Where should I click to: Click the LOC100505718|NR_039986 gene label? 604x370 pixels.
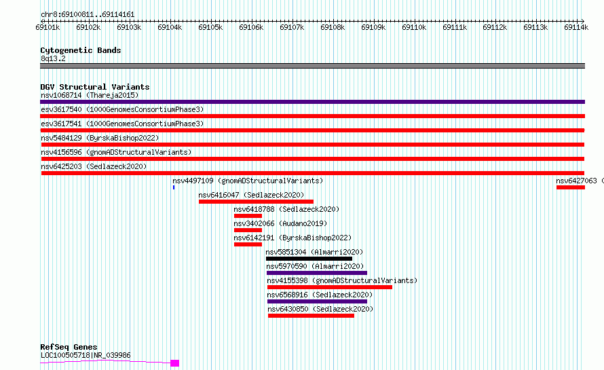click(86, 355)
